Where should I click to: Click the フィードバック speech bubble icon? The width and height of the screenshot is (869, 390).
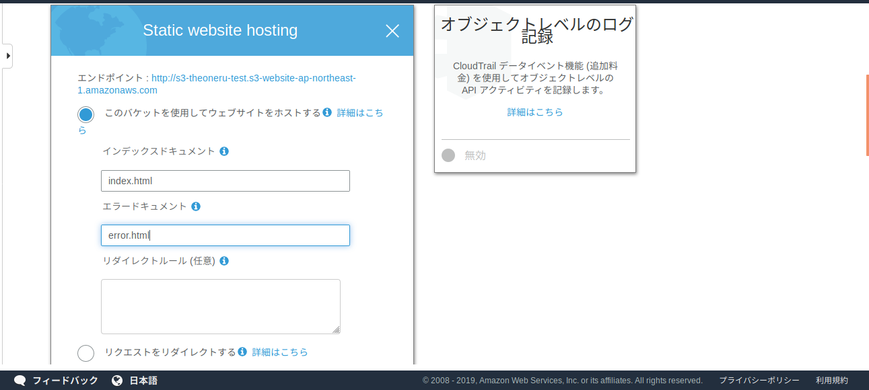[20, 380]
